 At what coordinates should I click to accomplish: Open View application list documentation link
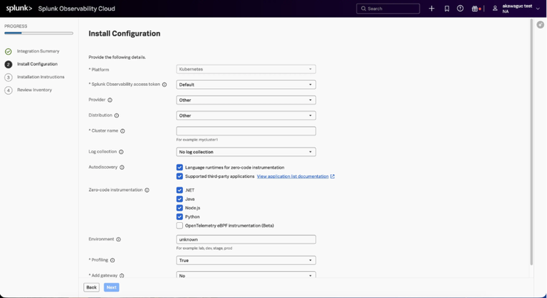click(x=292, y=176)
